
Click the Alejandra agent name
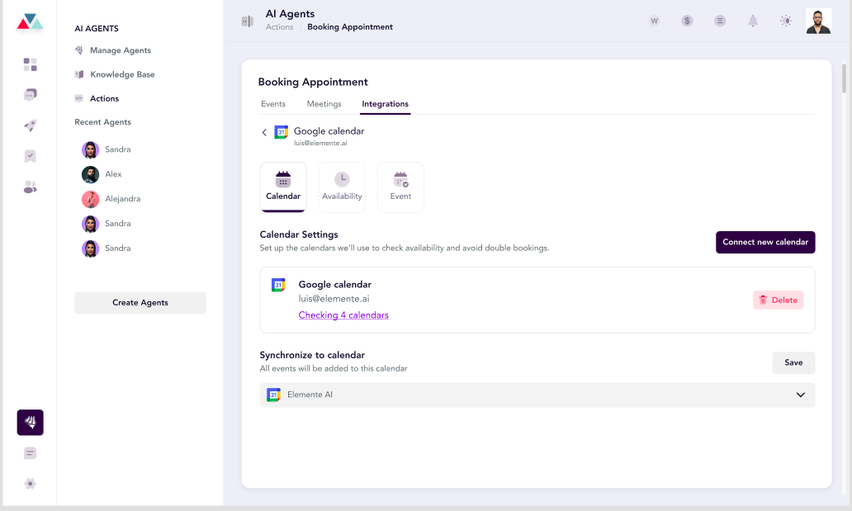[123, 199]
